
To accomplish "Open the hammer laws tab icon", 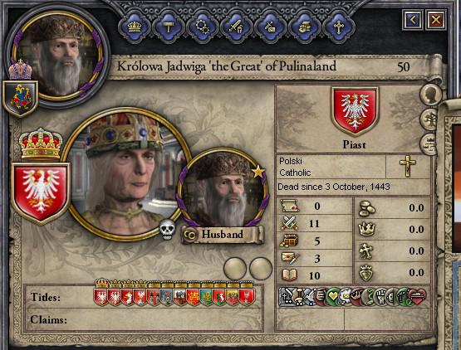I will tap(169, 27).
